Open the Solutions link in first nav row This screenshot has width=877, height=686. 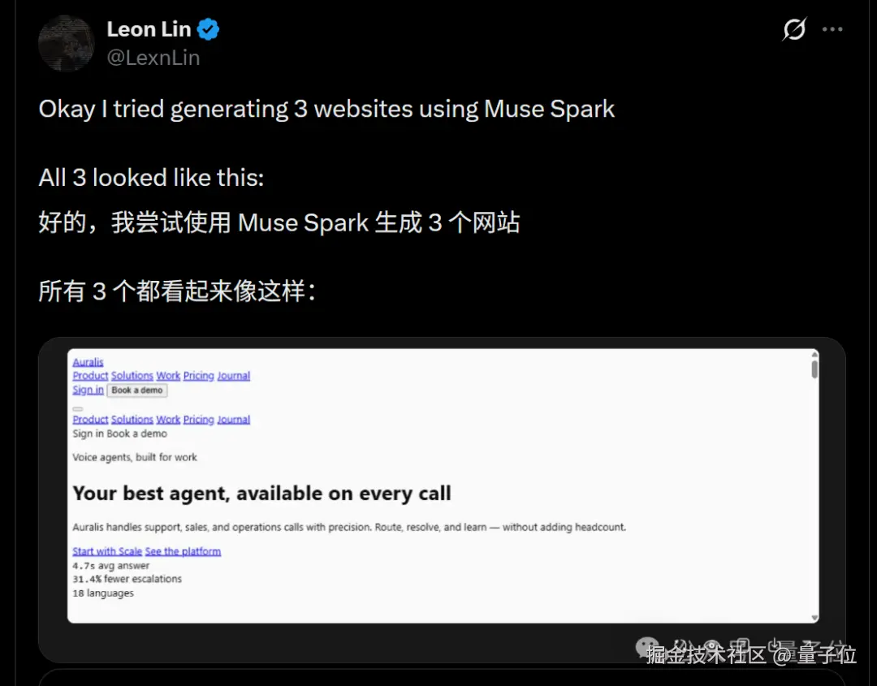(132, 376)
